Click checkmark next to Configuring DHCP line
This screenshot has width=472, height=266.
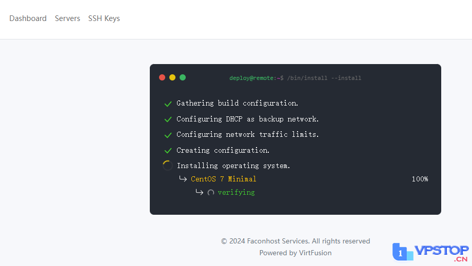point(168,119)
